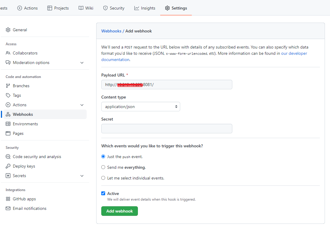Image resolution: width=330 pixels, height=228 pixels.
Task: Uncheck the Active checkbox
Action: coord(103,193)
